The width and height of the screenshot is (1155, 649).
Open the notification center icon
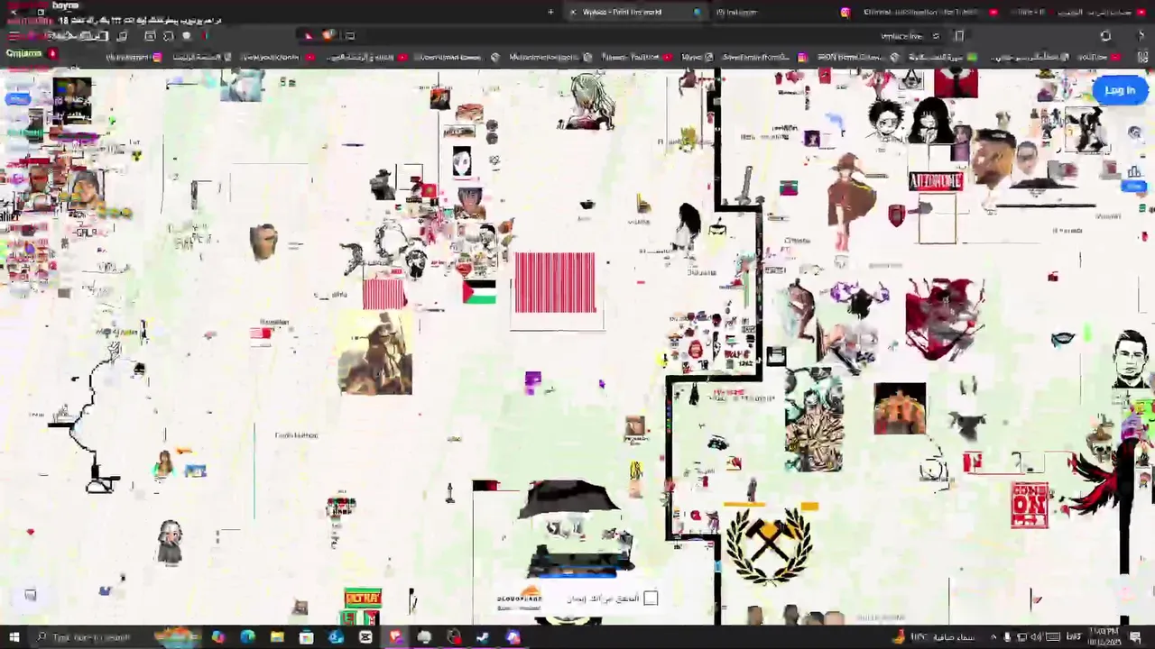(1136, 637)
